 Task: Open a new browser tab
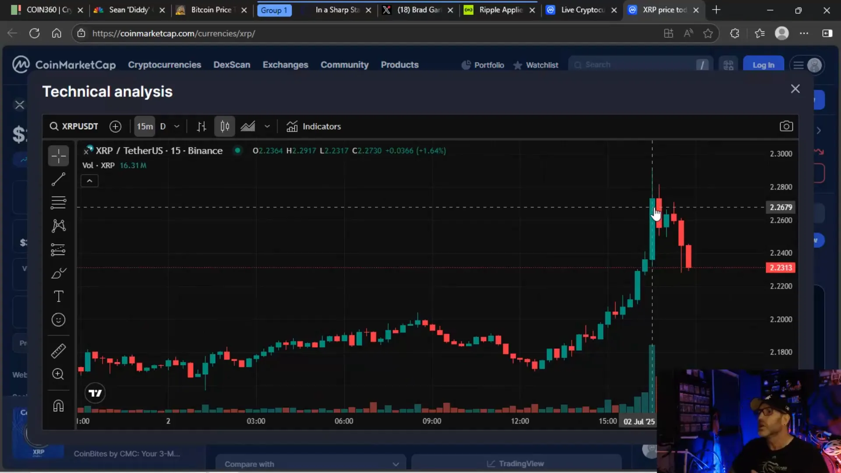click(716, 10)
